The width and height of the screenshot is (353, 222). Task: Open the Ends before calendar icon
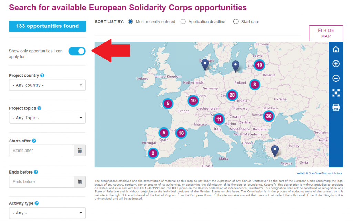tap(80, 182)
